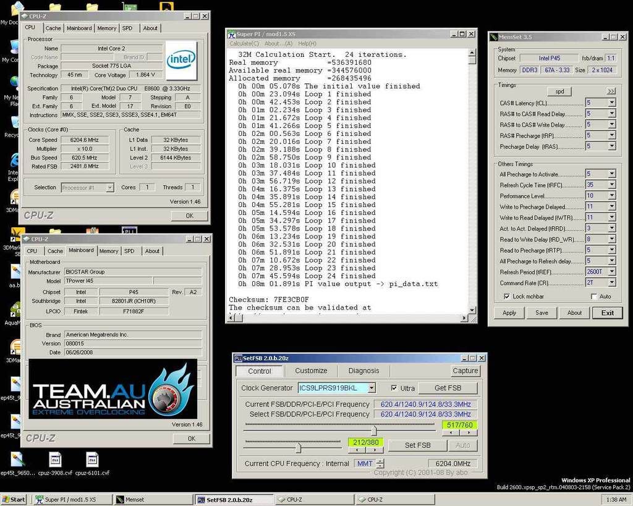Expand the Precharge Delay (tRAS) dropdown
This screenshot has height=506, width=633.
(x=612, y=146)
